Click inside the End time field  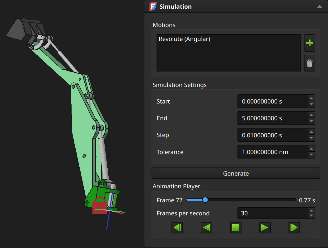click(273, 118)
